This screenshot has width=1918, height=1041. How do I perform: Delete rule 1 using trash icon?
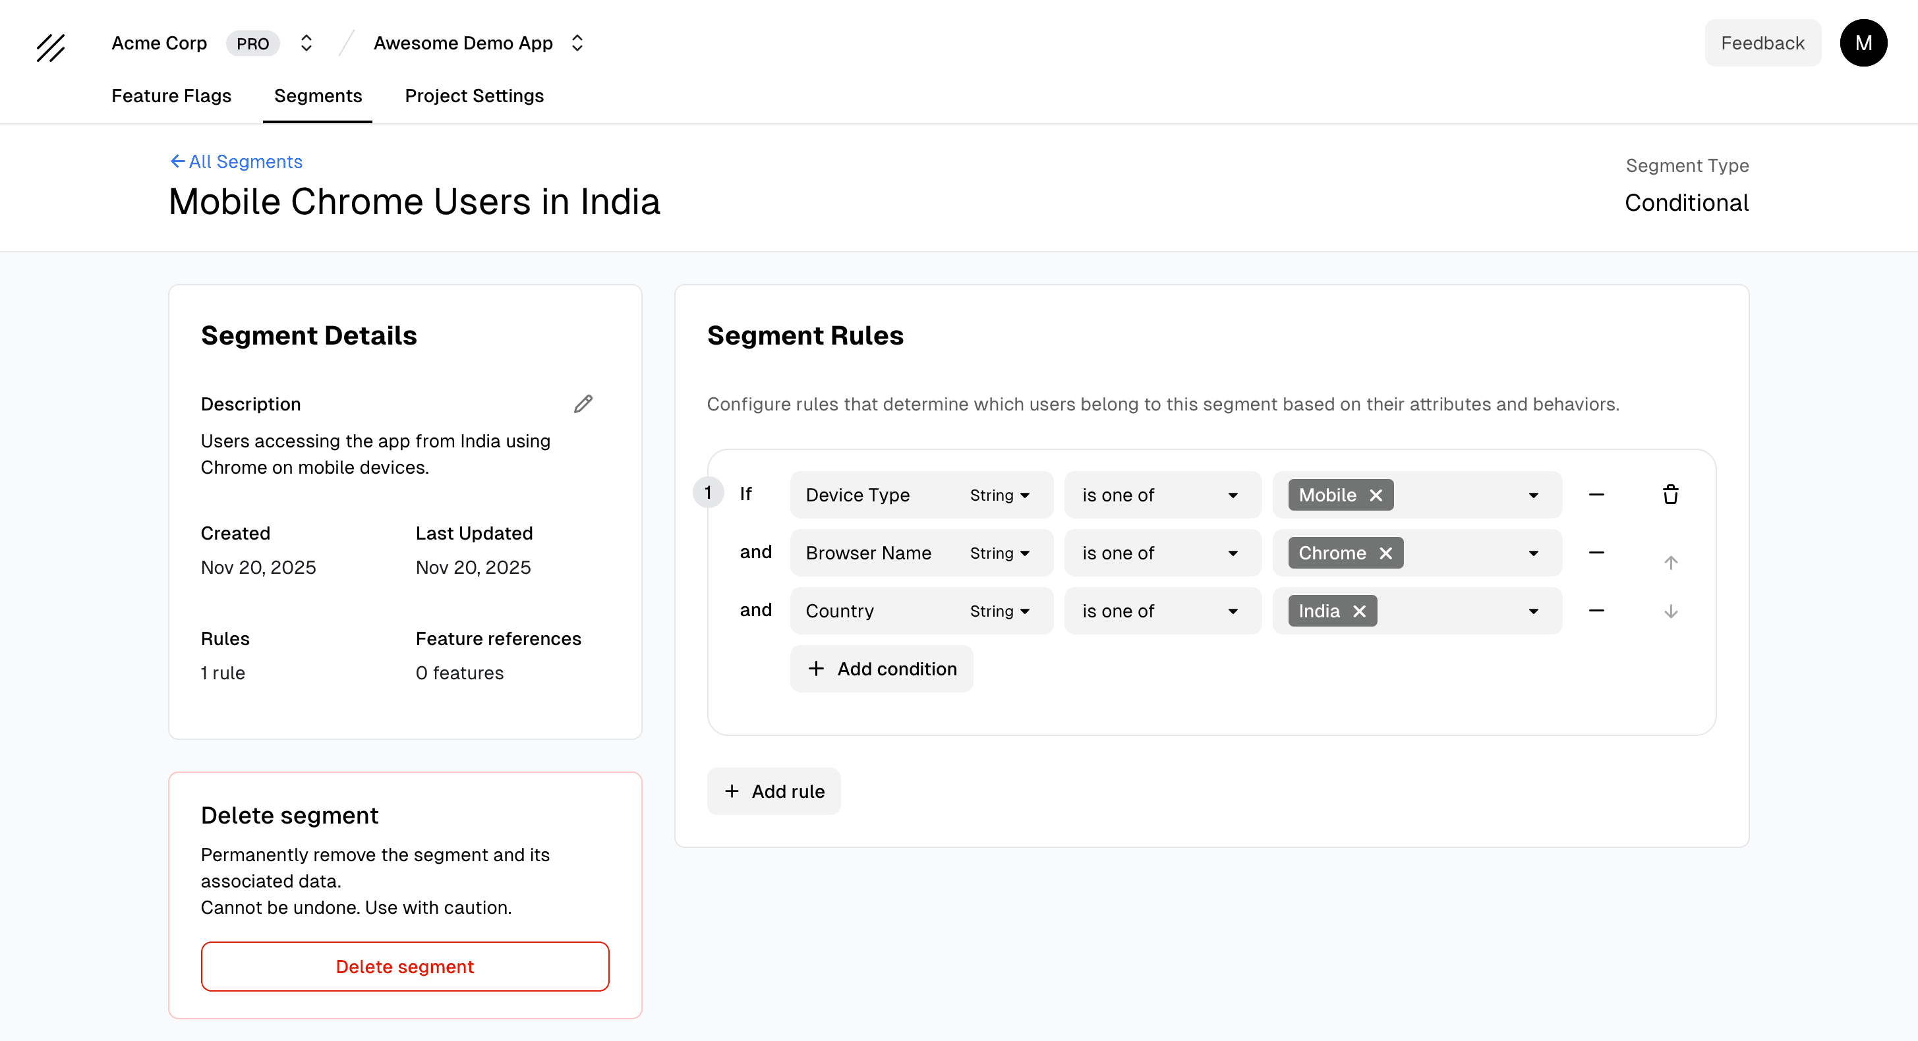click(x=1670, y=494)
